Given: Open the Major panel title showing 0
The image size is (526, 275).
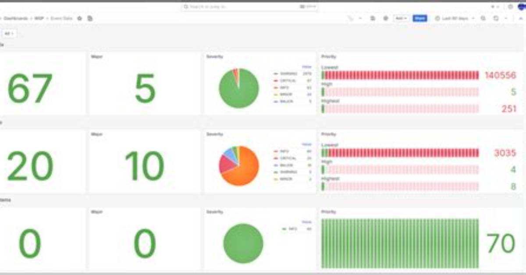Looking at the screenshot, I should (96, 212).
